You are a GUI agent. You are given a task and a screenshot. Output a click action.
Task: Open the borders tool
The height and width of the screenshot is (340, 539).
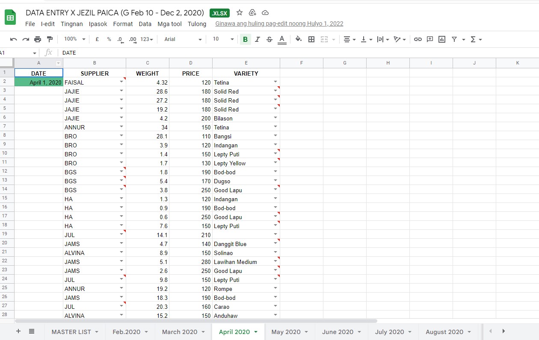(311, 39)
